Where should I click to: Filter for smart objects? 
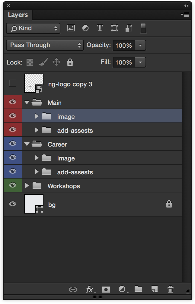(x=129, y=28)
